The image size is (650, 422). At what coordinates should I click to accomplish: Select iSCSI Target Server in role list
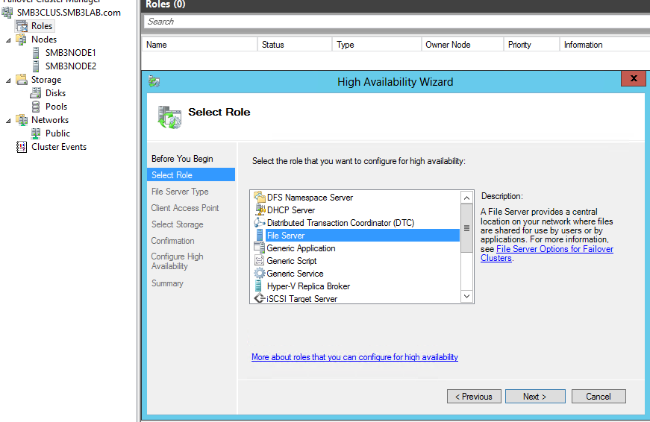pos(301,298)
